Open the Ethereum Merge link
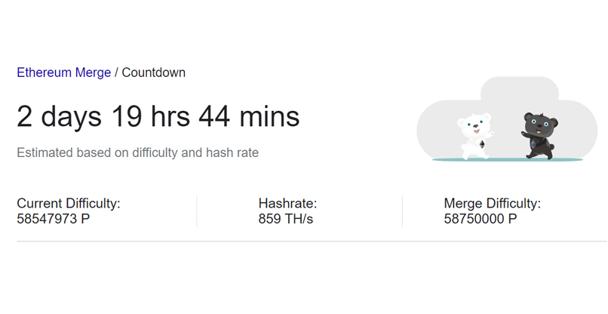The width and height of the screenshot is (608, 314). click(x=64, y=73)
